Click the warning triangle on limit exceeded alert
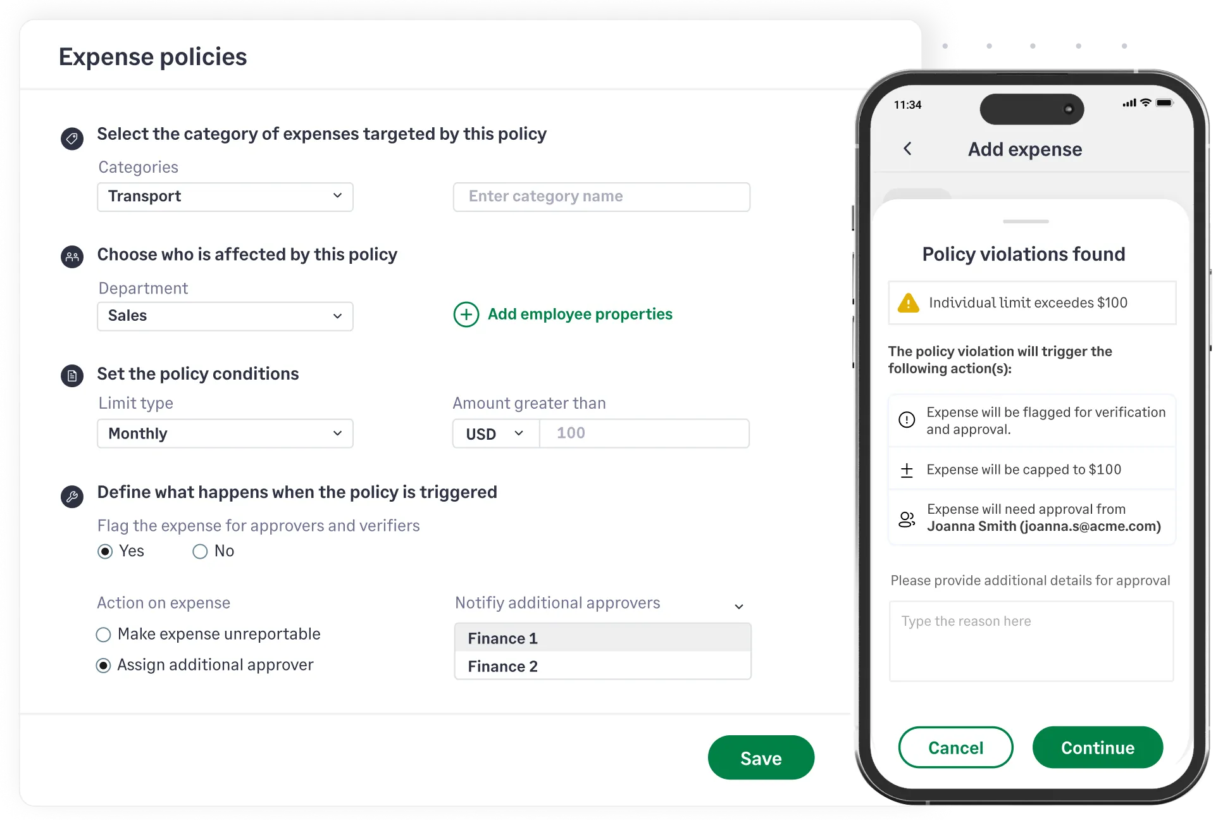This screenshot has height=820, width=1230. 909,303
